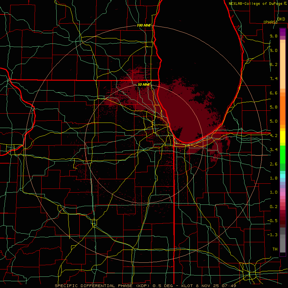Click the '1.8' scale value

[x=274, y=178]
